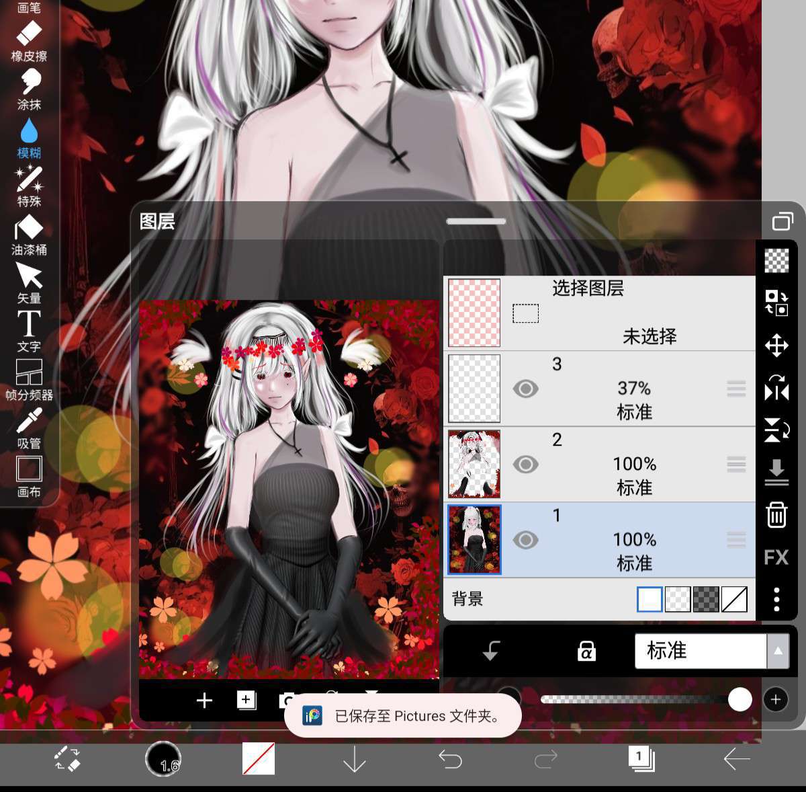
Task: Hide layer 1 with its eye icon
Action: click(x=525, y=540)
